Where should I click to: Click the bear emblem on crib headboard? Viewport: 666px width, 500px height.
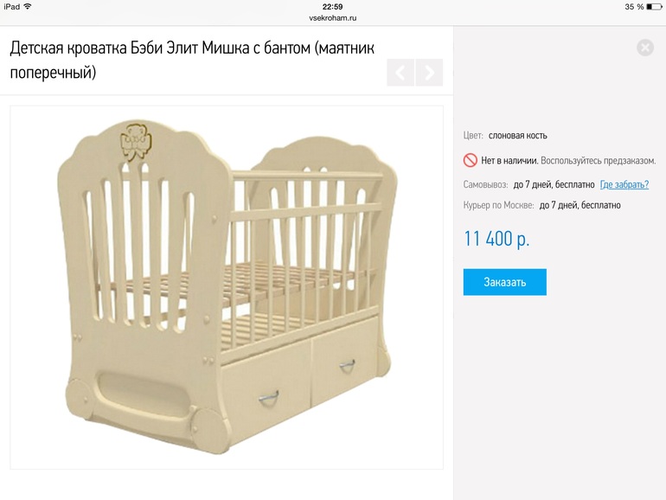coord(135,139)
